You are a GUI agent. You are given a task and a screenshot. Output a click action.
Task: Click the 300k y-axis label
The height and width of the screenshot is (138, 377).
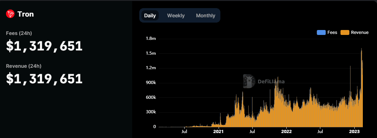151,112
